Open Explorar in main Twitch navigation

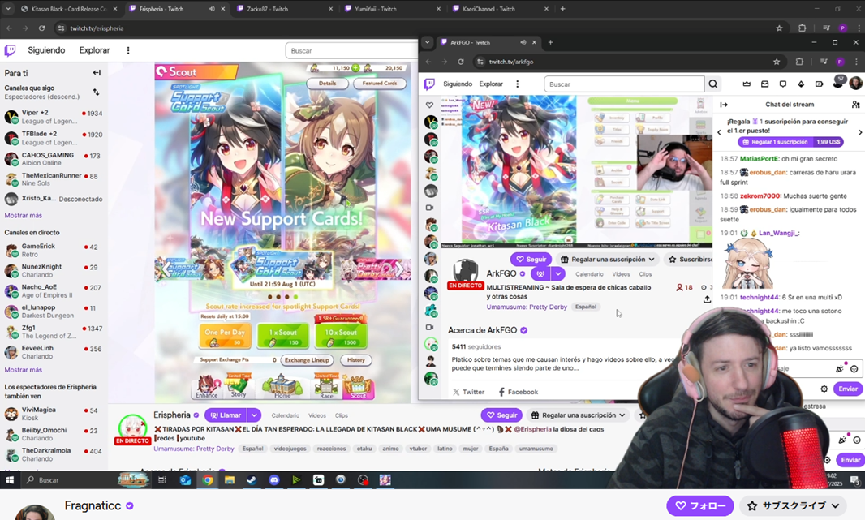[94, 50]
